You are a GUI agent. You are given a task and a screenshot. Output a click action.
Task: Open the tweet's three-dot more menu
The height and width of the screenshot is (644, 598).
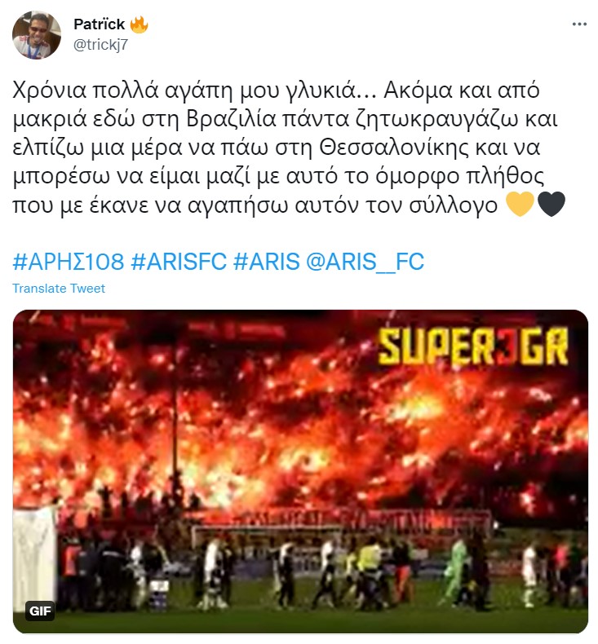click(579, 24)
